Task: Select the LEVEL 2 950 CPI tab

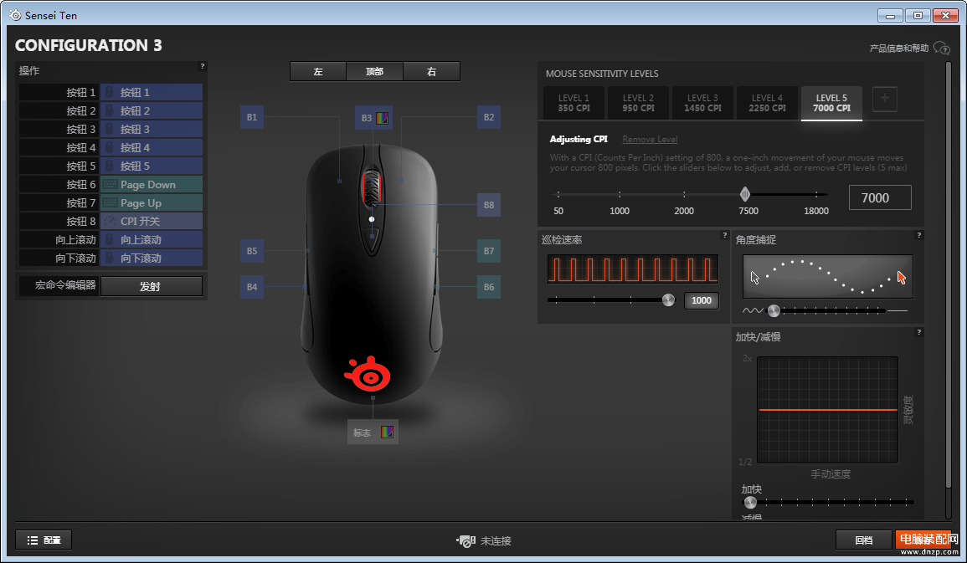Action: click(x=638, y=103)
